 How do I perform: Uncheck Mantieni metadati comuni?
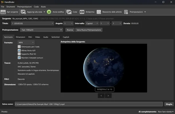(x=19, y=58)
